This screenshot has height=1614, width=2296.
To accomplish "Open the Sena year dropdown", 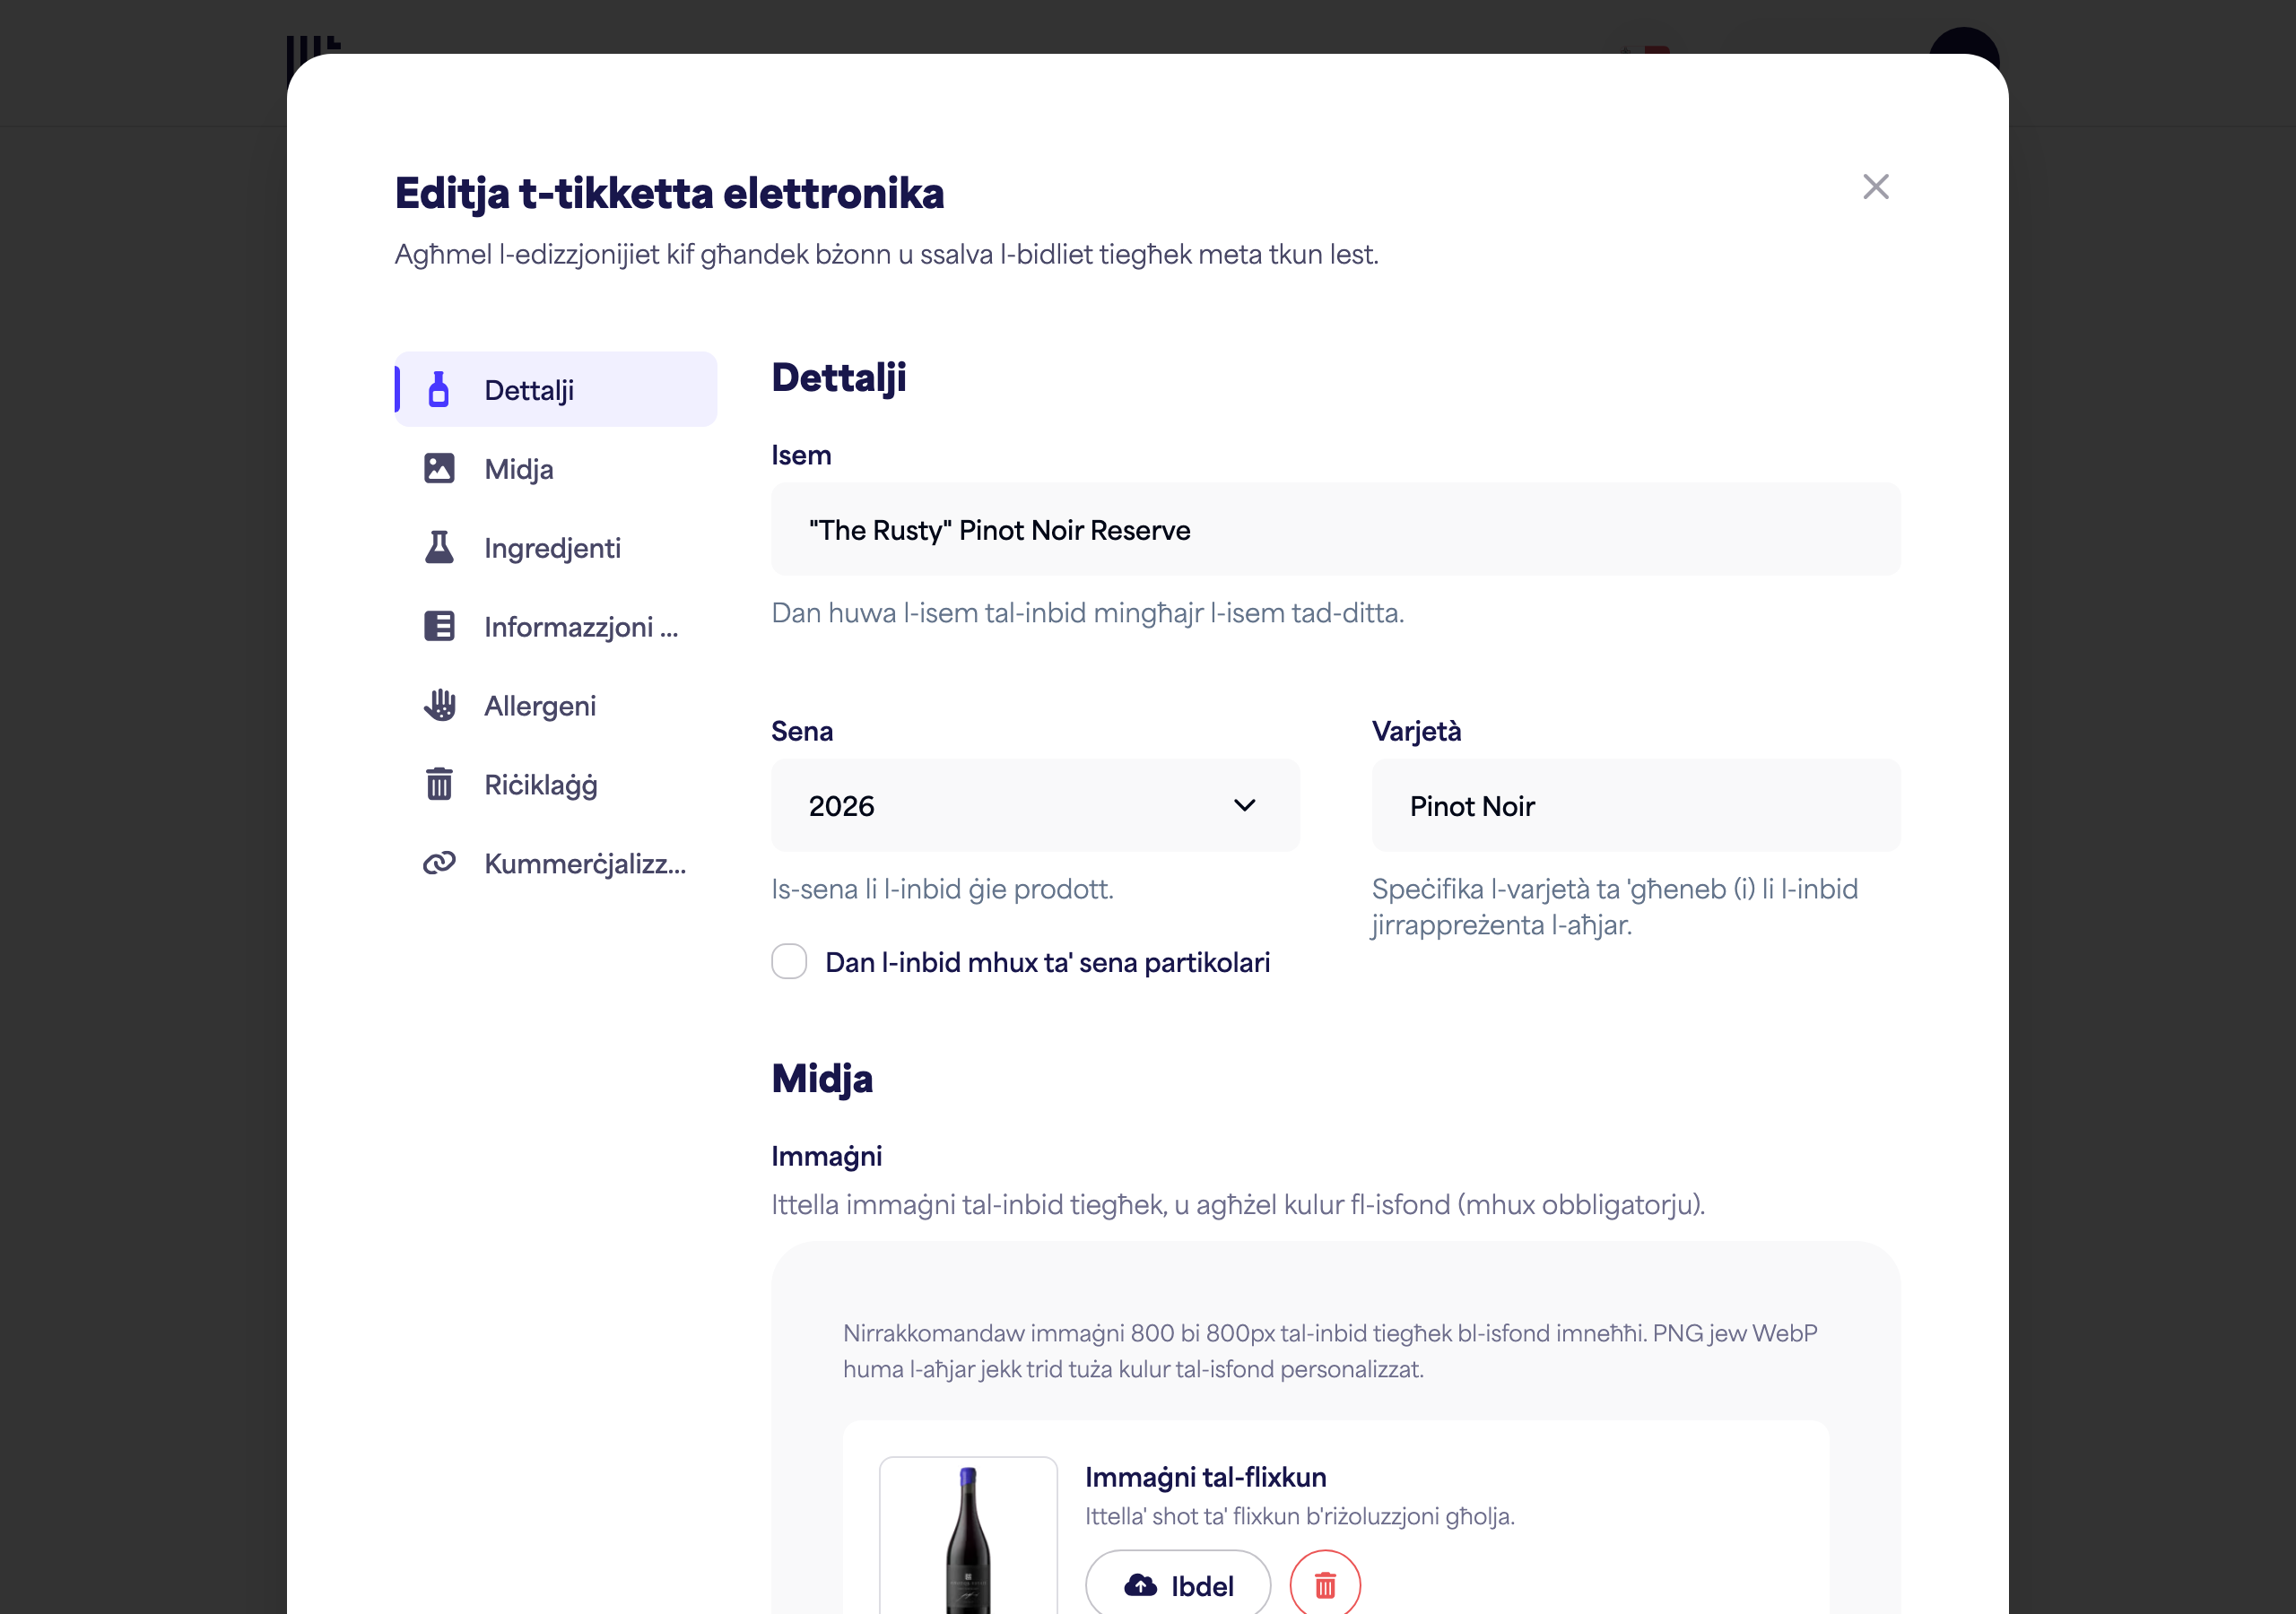I will (1035, 806).
